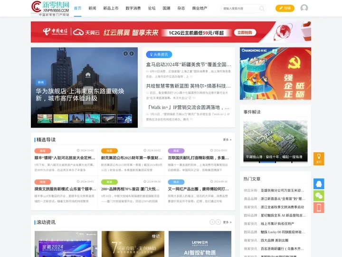342x257 pixels.
Task: Open 顺丰镖局入驻河北旅发大会 article
Action: [65, 158]
